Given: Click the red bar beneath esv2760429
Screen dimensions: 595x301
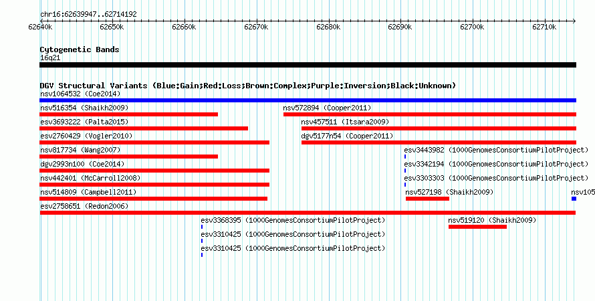Looking at the screenshot, I should point(154,142).
